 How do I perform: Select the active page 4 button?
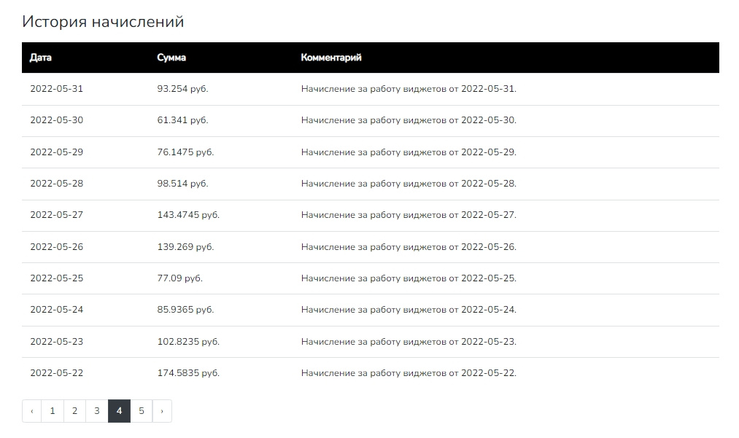(119, 411)
